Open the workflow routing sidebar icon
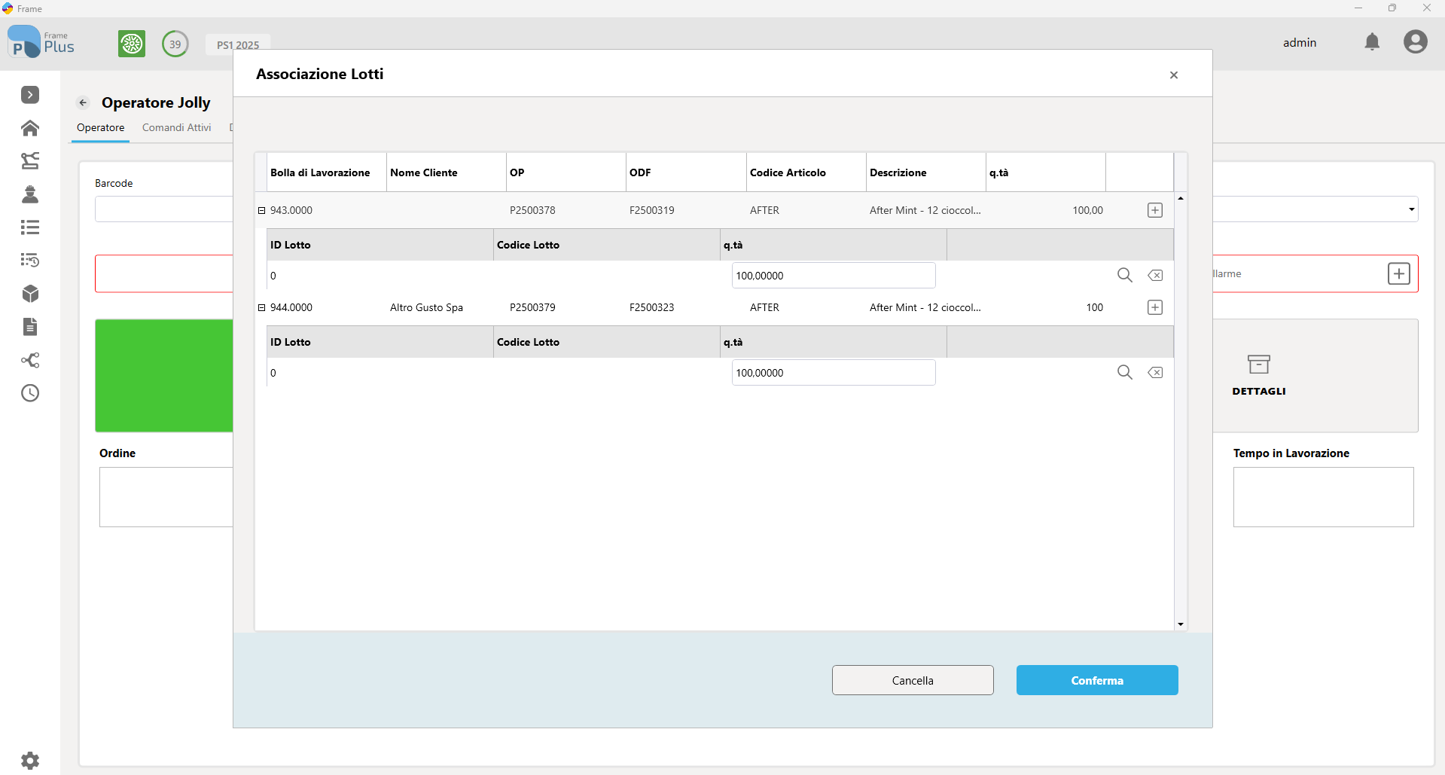 tap(30, 160)
